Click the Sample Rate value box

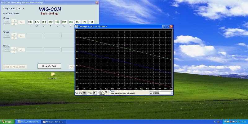pos(19,8)
